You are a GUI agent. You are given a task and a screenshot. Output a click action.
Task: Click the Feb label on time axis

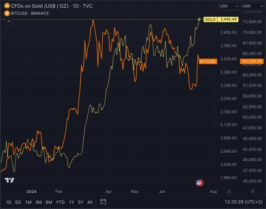(59, 191)
